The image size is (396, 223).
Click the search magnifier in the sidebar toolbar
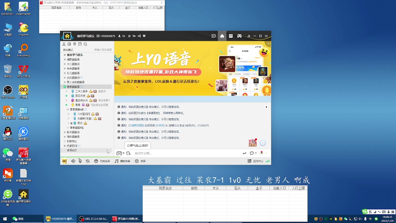coord(85,44)
